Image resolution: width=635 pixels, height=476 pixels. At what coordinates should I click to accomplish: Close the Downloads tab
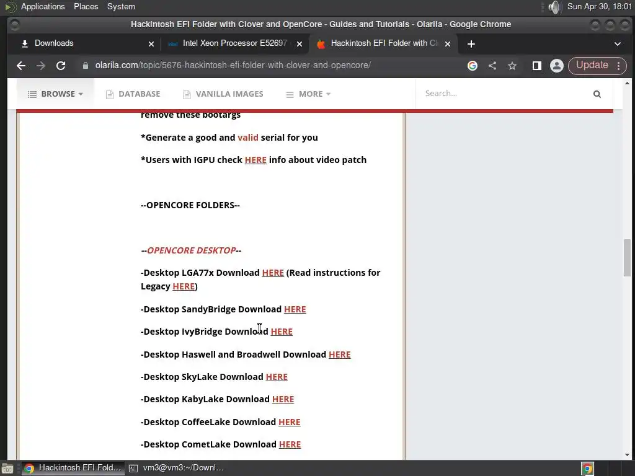coord(151,44)
